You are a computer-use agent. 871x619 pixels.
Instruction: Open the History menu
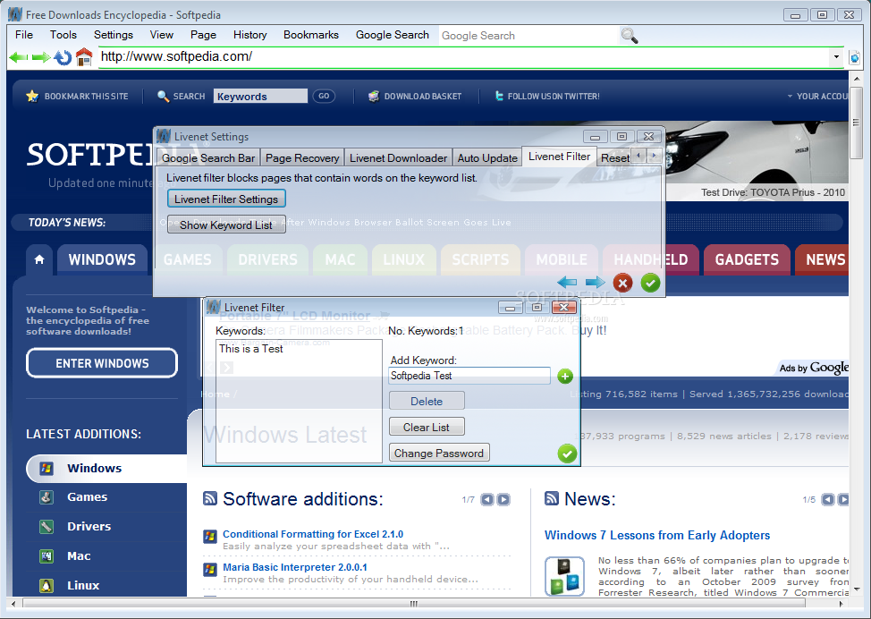point(250,35)
